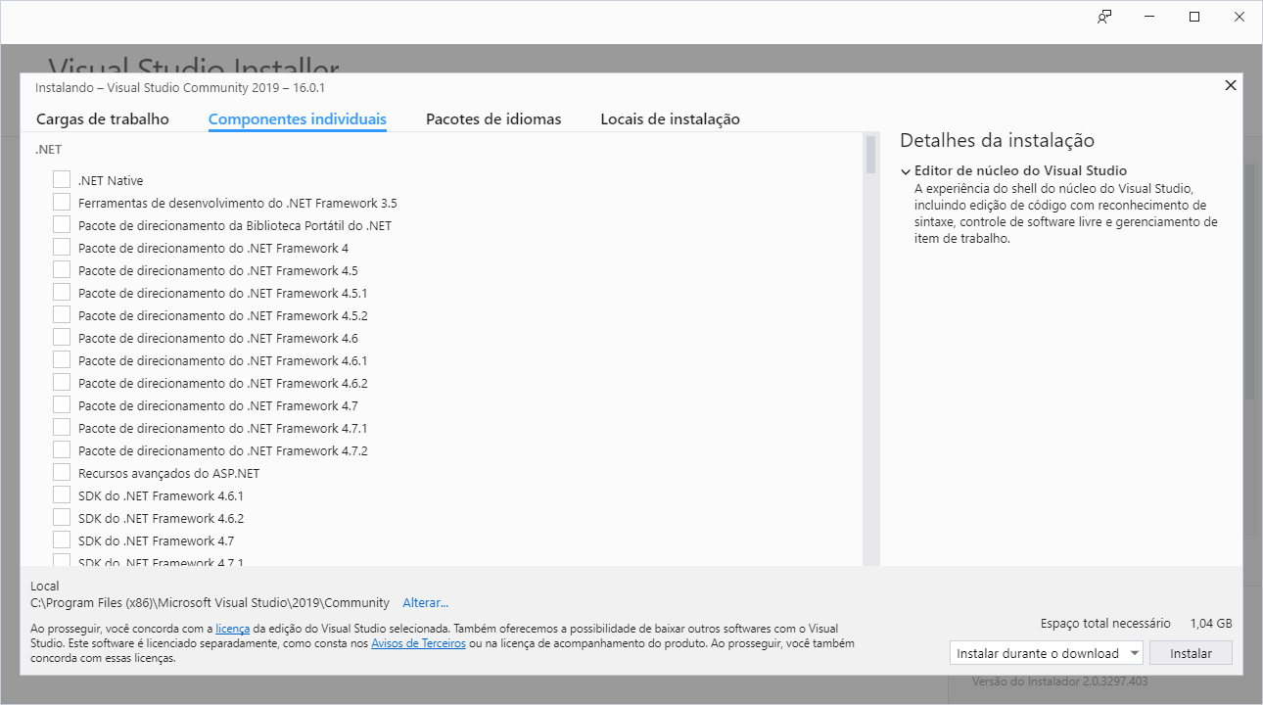Enable .NET Framework 4.6.1 targeting pack checkbox
The width and height of the screenshot is (1263, 705).
point(62,359)
